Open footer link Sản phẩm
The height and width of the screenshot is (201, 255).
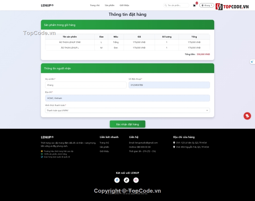tap(104, 147)
